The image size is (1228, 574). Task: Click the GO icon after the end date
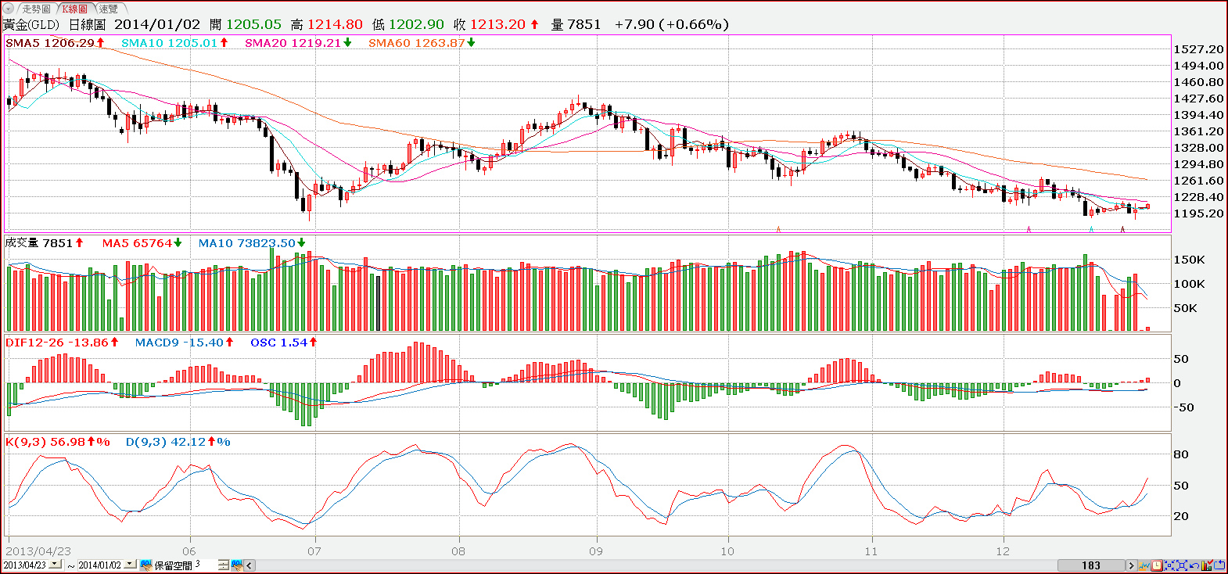click(145, 565)
